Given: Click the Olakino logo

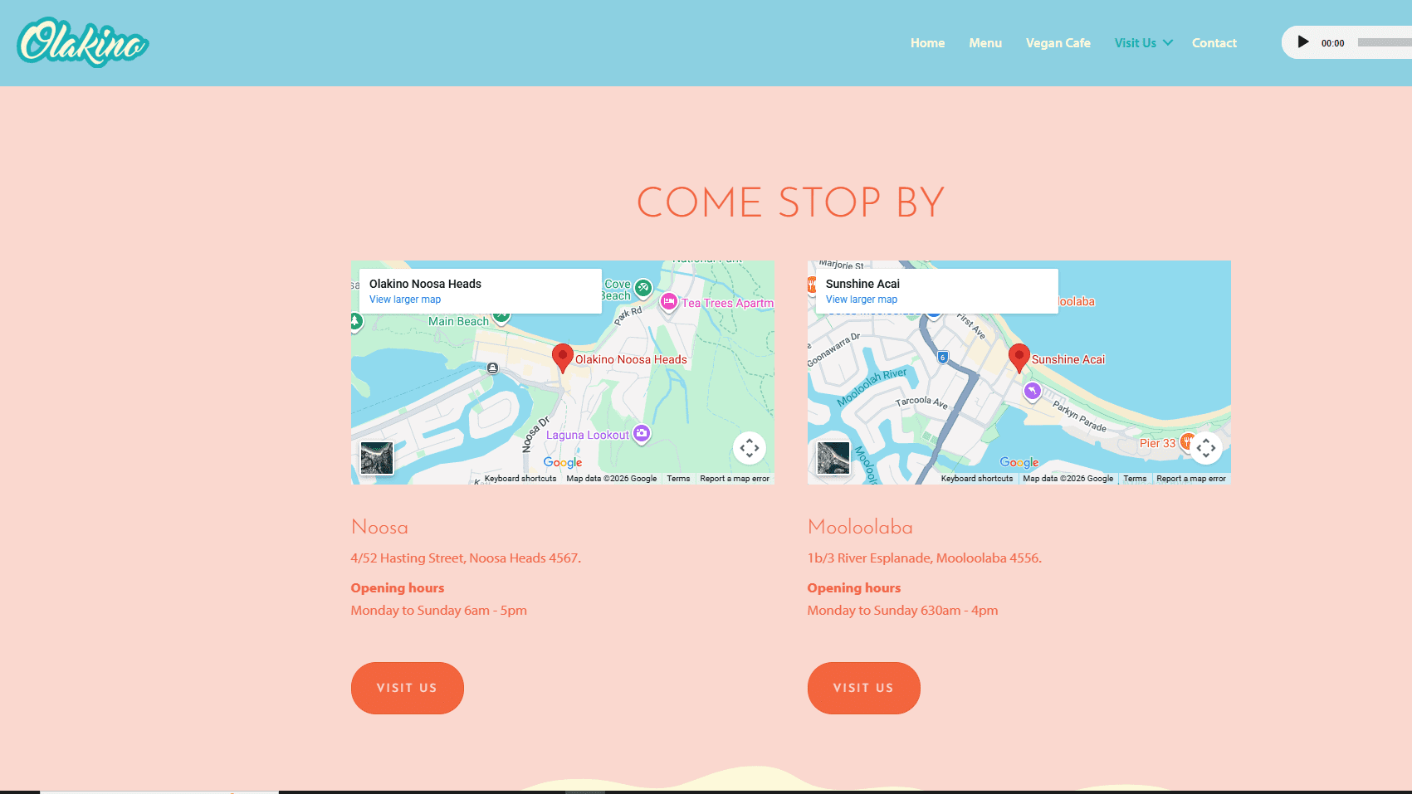Looking at the screenshot, I should (83, 42).
